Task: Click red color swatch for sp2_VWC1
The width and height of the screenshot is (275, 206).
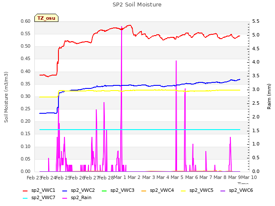Action: point(25,191)
